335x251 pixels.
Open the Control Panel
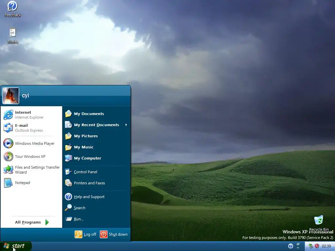(97, 172)
